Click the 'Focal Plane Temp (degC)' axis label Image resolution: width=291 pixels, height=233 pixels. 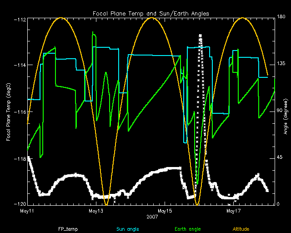(x=9, y=112)
